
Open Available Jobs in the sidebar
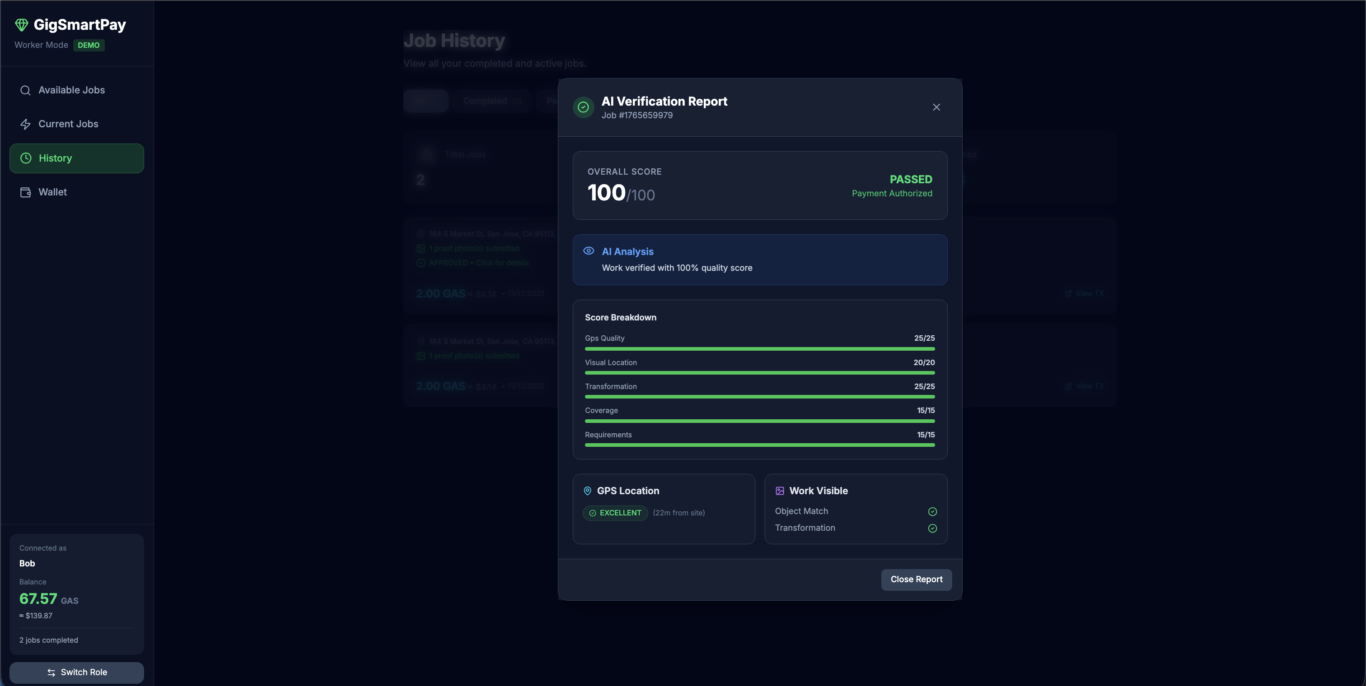pos(71,91)
